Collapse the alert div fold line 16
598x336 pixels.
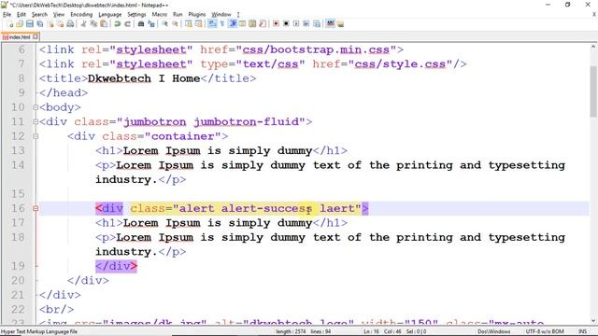coord(36,208)
